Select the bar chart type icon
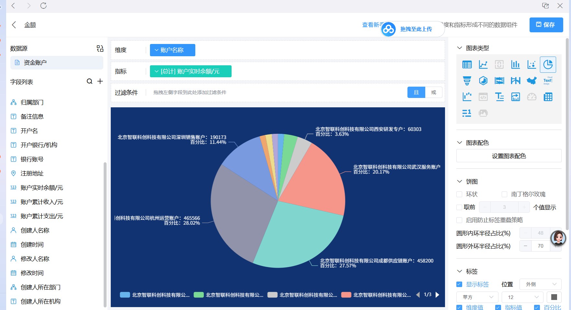This screenshot has height=310, width=571. click(x=515, y=65)
